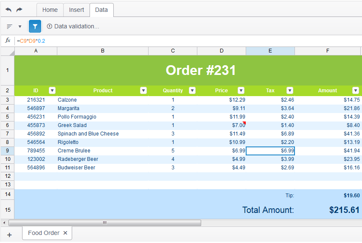Click the sort icon in toolbar
Image resolution: width=362 pixels, height=243 pixels.
[9, 27]
